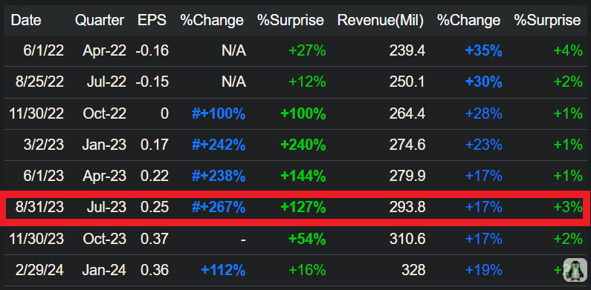
Task: Click the Quarter column header
Action: click(x=100, y=20)
